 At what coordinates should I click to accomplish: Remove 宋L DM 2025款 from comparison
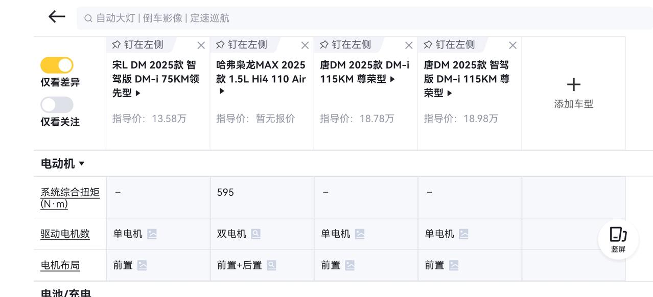[201, 45]
